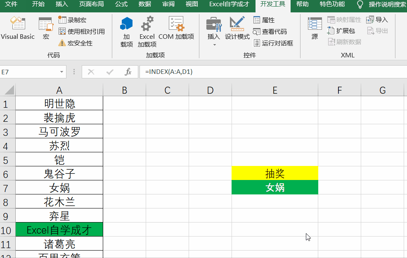The height and width of the screenshot is (258, 407).
Task: Toggle Design Mode (设计模式)
Action: pyautogui.click(x=237, y=28)
